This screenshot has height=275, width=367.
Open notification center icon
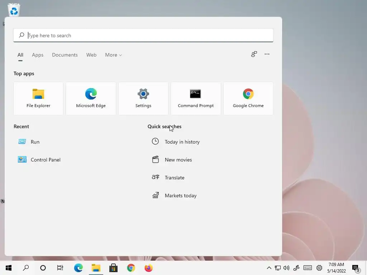(x=355, y=268)
